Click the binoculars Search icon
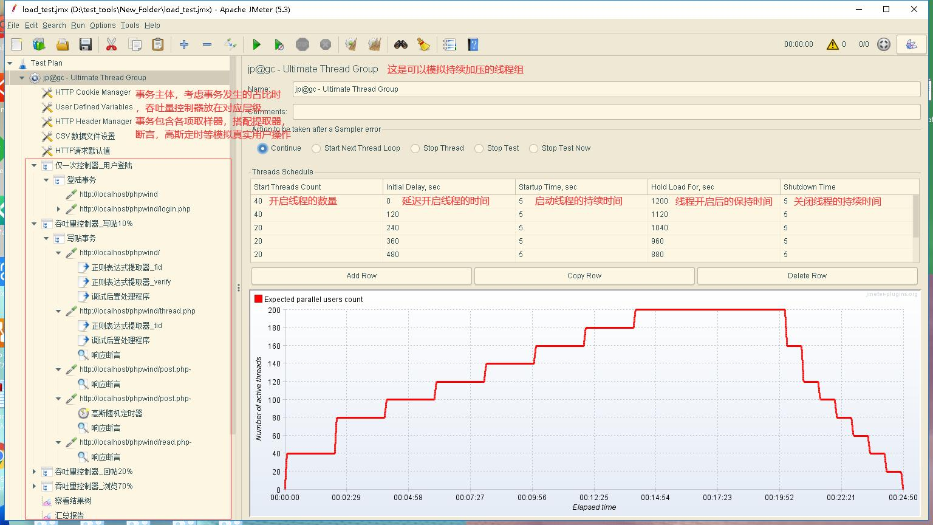The height and width of the screenshot is (525, 933). [400, 44]
